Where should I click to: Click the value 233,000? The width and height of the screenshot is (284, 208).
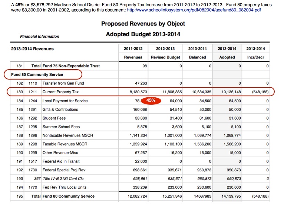click(x=175, y=187)
